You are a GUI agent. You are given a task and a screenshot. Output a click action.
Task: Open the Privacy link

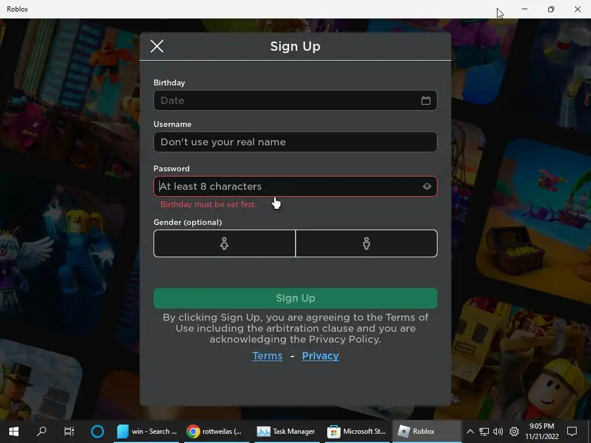[320, 355]
